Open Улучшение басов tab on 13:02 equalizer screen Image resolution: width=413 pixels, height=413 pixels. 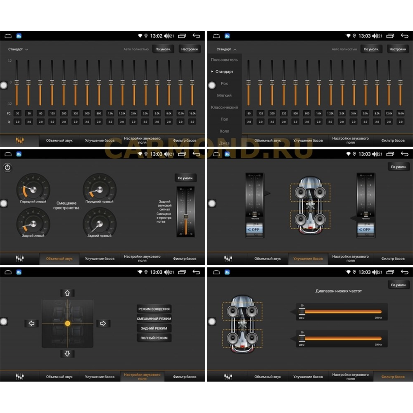100,141
